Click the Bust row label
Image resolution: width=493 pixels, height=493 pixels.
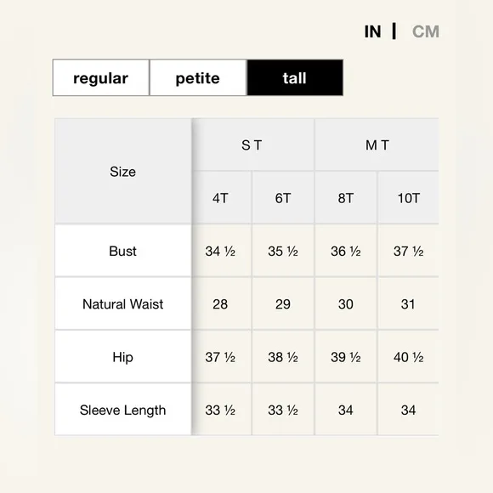123,251
